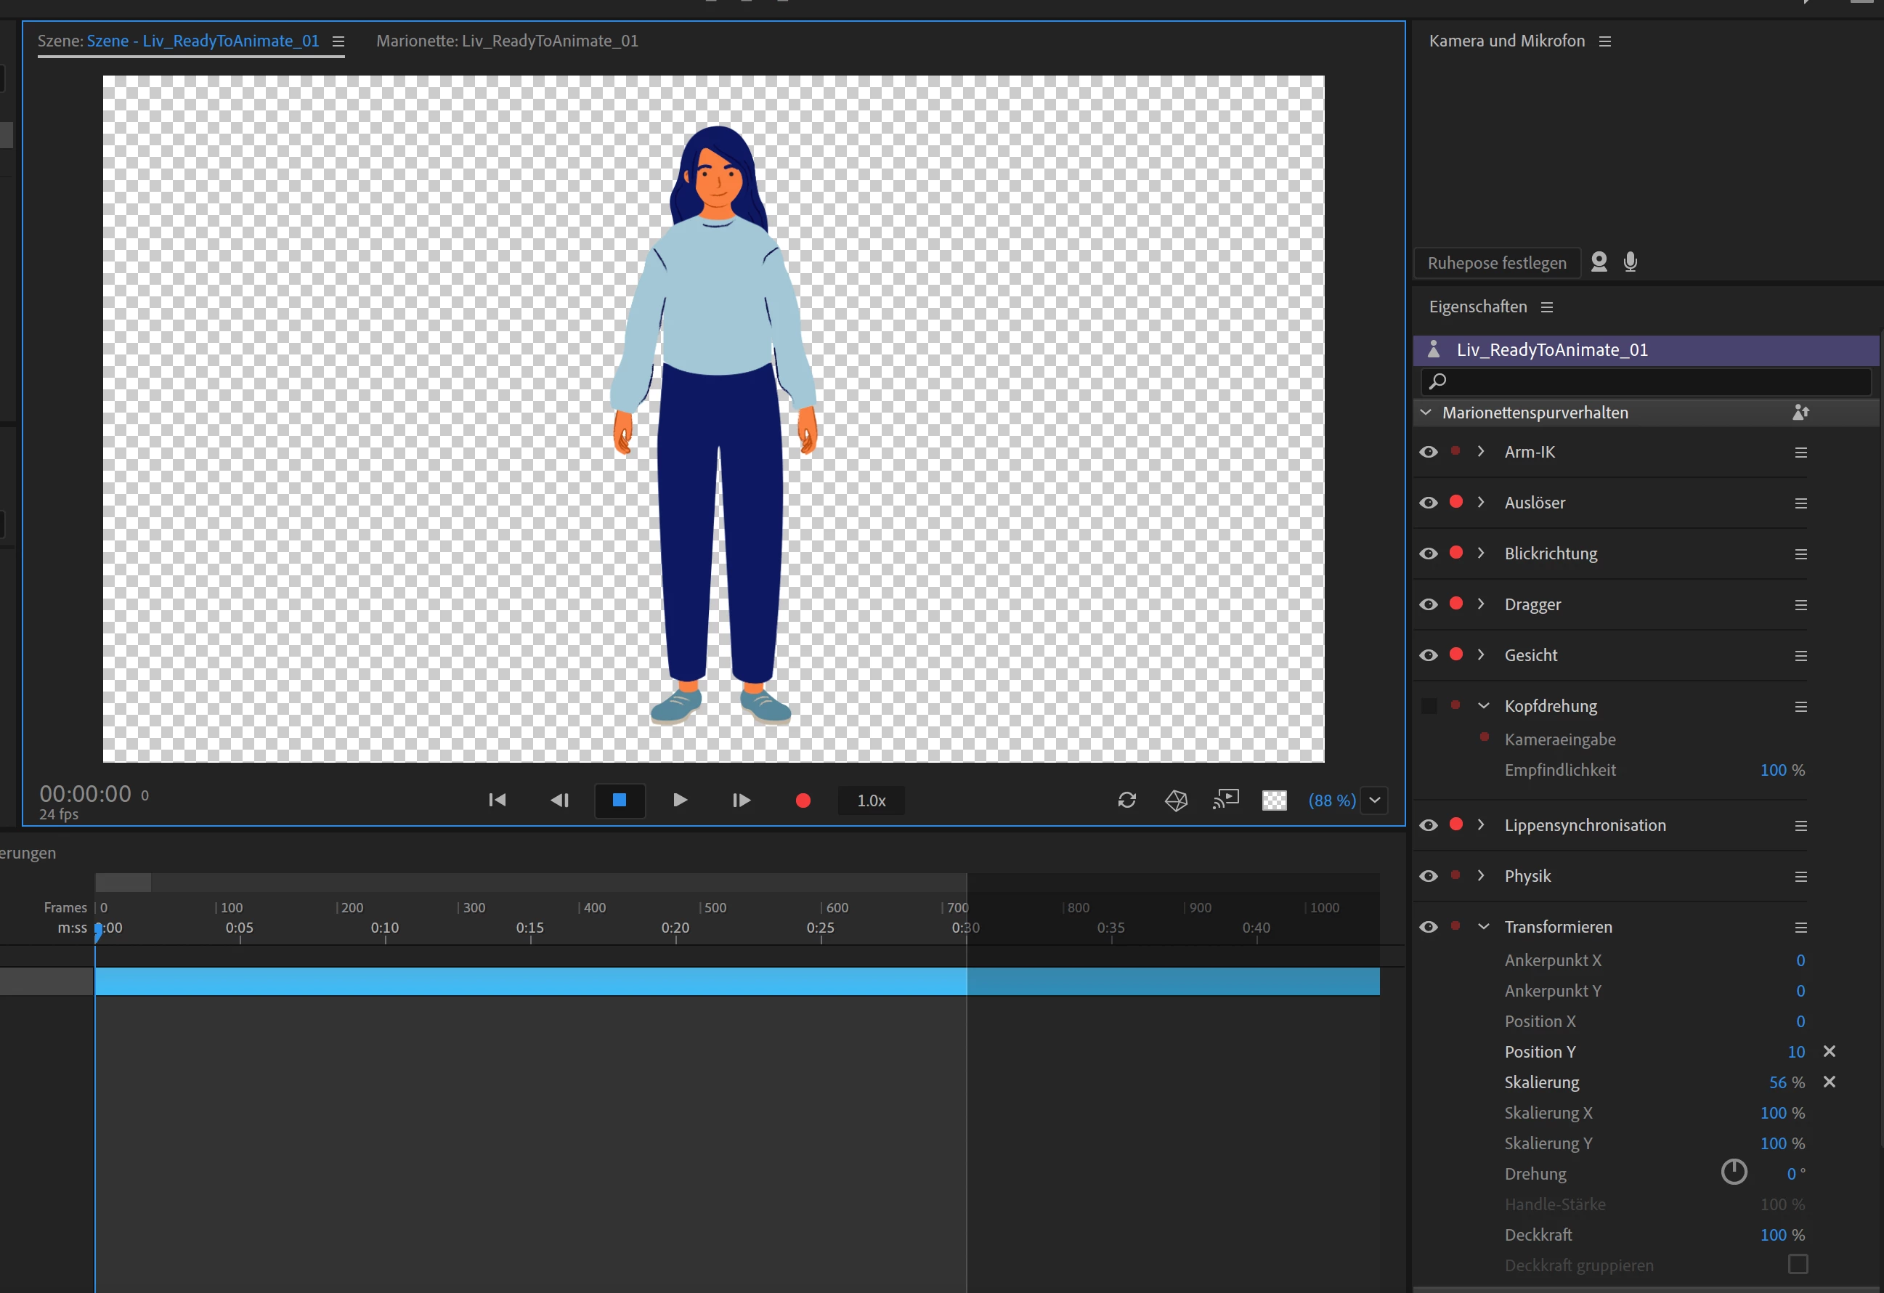Toggle the microphone input icon

pyautogui.click(x=1631, y=262)
